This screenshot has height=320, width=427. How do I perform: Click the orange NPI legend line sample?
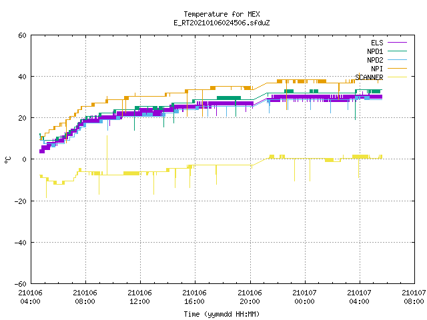coord(397,69)
